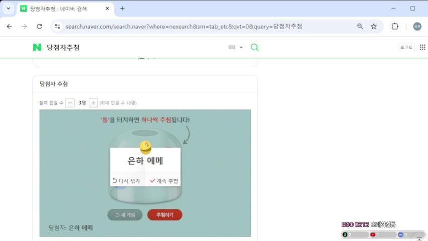Click the green Naver N logo
This screenshot has width=428, height=241.
tap(37, 47)
